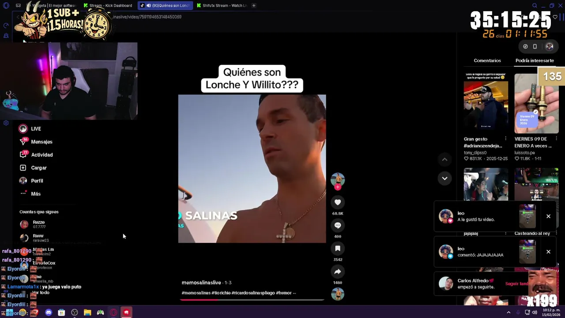
Task: Show hidden system tray icons
Action: tap(508, 312)
